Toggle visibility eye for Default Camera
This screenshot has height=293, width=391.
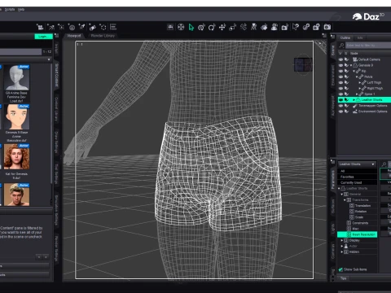[340, 59]
